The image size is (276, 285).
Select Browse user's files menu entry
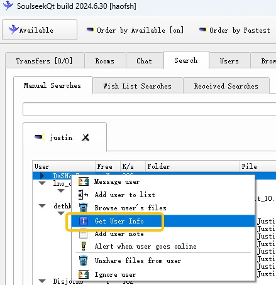pyautogui.click(x=163, y=208)
